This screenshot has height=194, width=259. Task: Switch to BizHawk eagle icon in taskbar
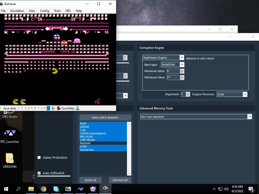105,189
